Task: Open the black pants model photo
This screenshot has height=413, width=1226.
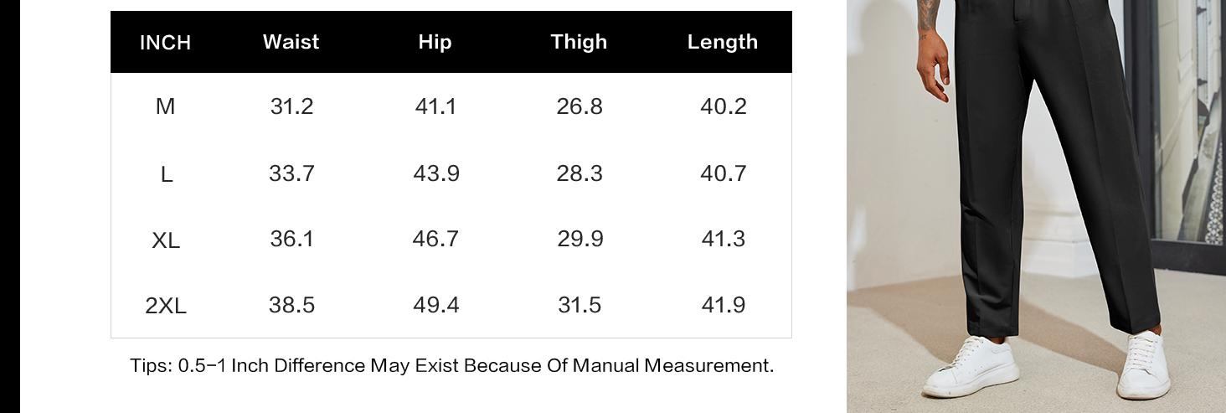Action: tap(1036, 206)
